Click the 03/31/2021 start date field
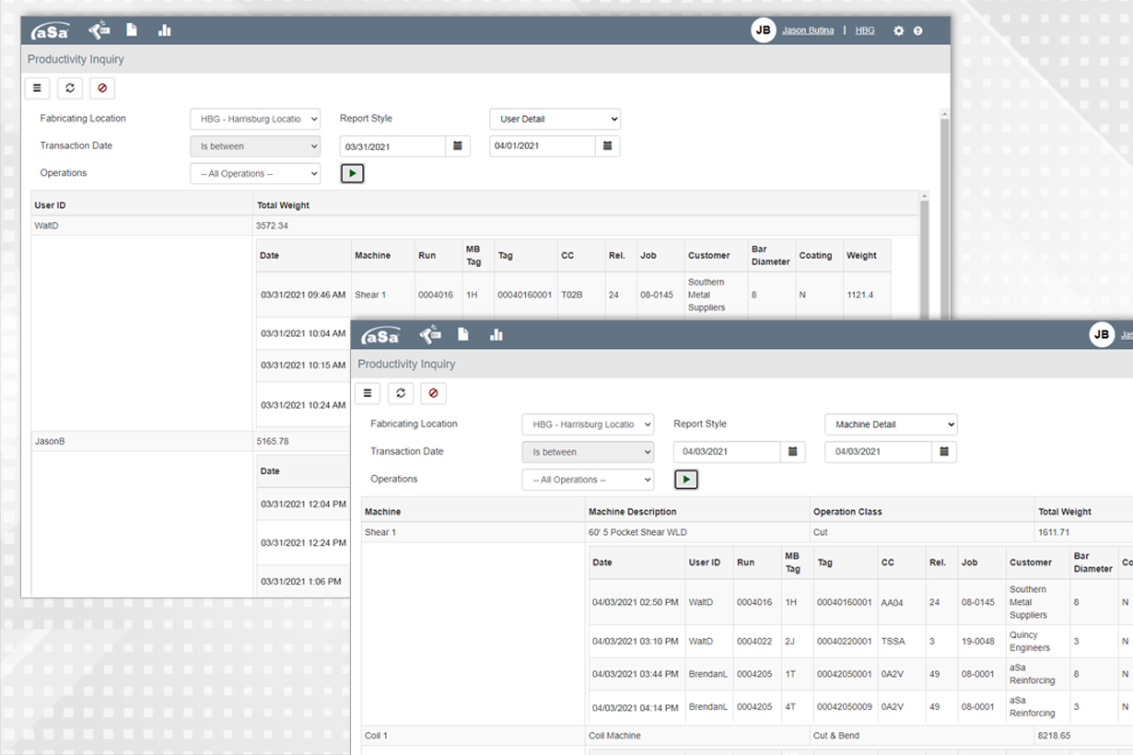 click(392, 145)
